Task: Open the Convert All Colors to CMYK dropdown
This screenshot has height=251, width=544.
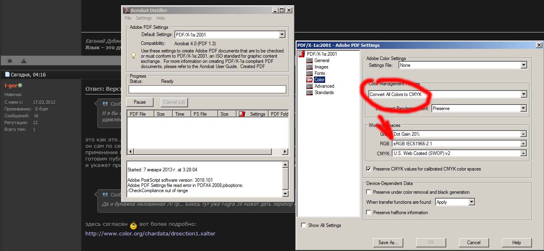Action: tap(524, 94)
